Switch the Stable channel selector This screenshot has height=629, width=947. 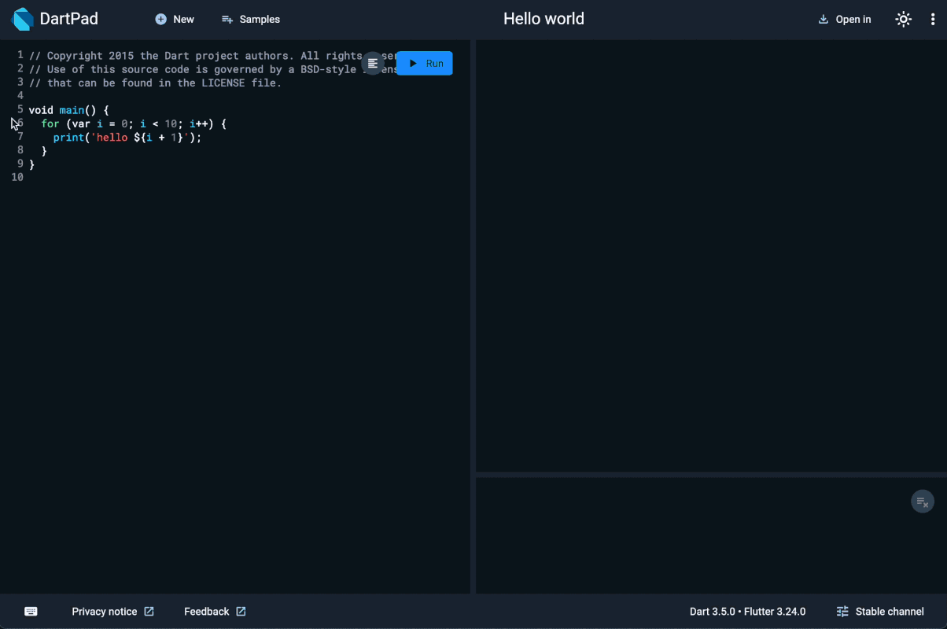[x=880, y=611]
